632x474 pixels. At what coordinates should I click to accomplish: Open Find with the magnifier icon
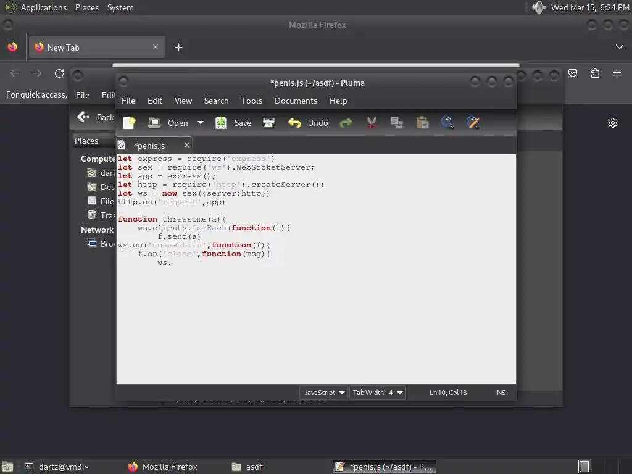coord(447,123)
